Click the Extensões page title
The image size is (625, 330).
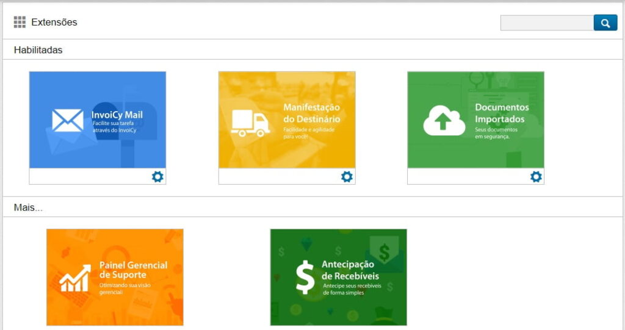(x=54, y=23)
